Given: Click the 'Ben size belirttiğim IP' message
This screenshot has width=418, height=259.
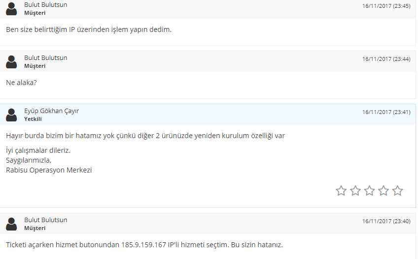Looking at the screenshot, I should [89, 29].
